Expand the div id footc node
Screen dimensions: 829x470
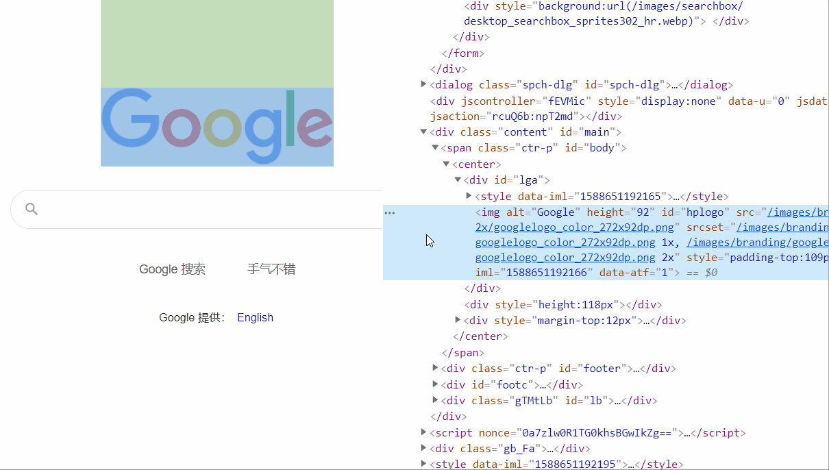point(435,384)
